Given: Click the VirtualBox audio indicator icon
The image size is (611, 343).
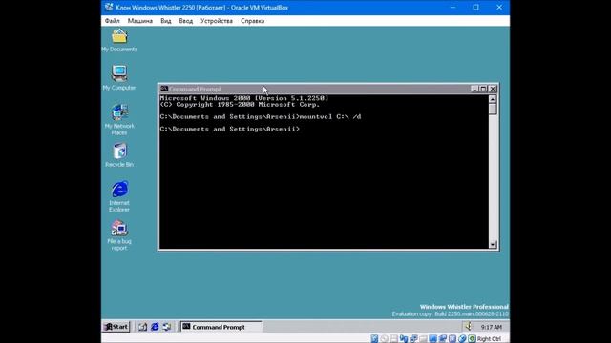Looking at the screenshot, I should 403,339.
